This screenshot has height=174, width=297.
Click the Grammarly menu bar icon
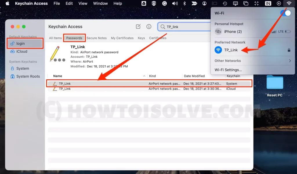[164, 3]
